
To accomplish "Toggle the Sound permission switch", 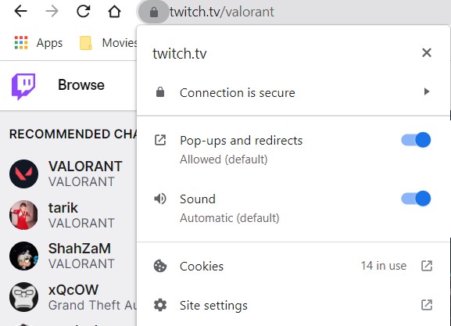I will click(x=416, y=199).
